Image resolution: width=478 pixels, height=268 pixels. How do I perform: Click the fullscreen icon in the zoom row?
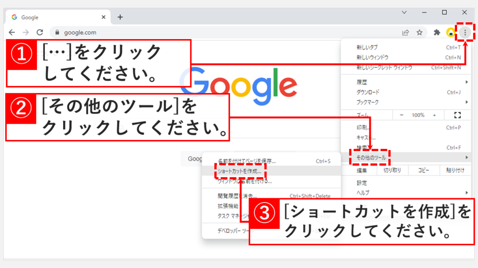pos(457,115)
